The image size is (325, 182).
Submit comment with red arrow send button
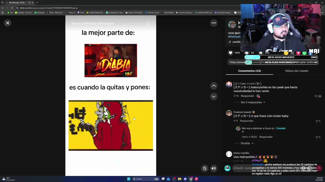319,168
